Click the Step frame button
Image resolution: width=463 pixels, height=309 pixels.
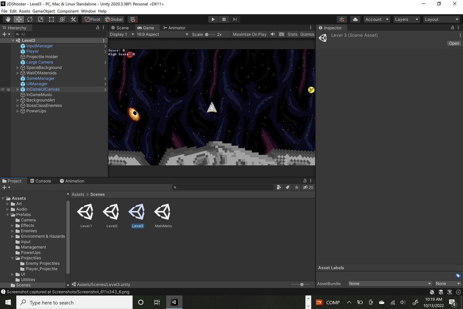235,19
